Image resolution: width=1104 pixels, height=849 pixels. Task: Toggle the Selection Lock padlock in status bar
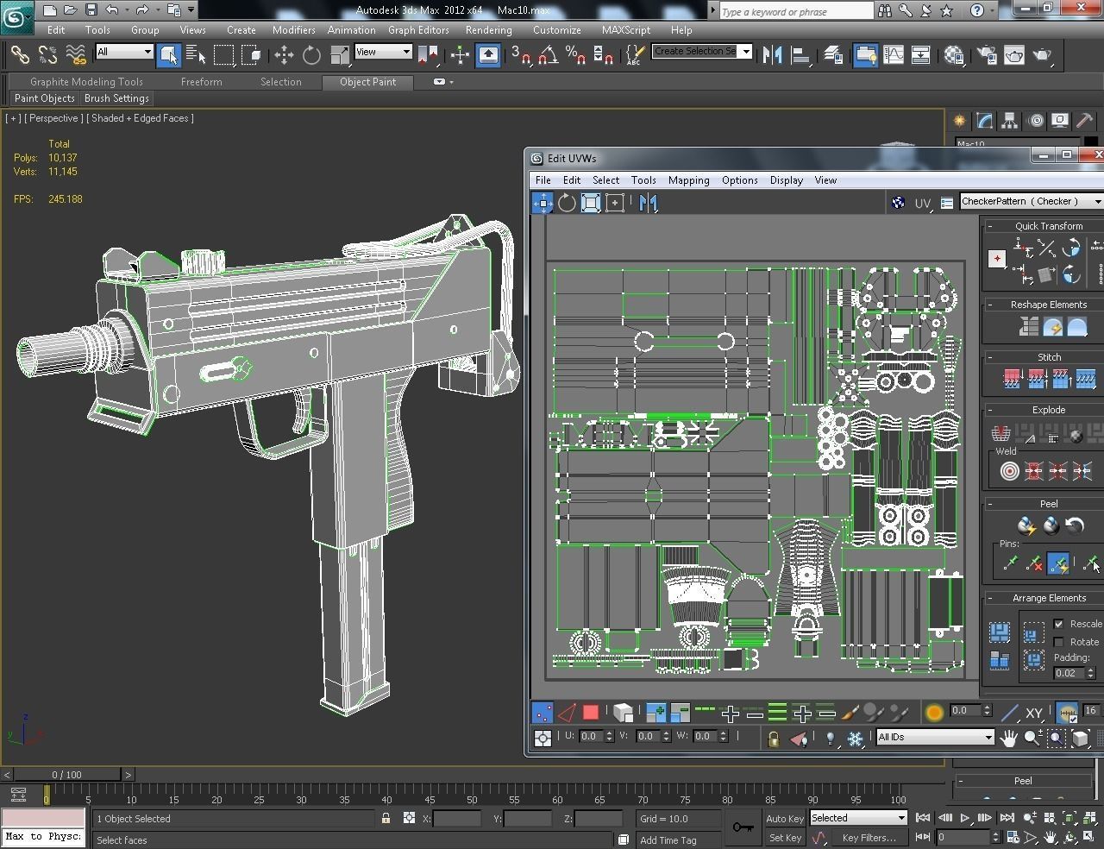click(x=386, y=818)
